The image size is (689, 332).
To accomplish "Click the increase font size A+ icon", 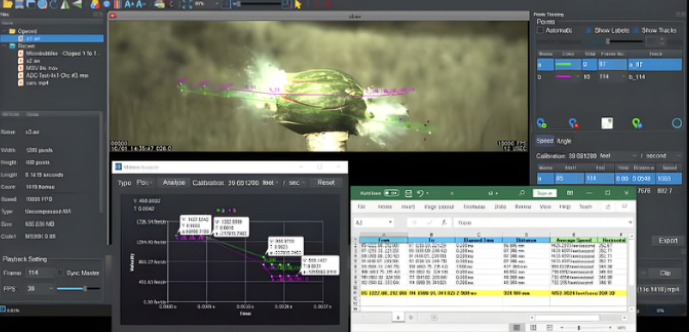I will pos(130,4).
